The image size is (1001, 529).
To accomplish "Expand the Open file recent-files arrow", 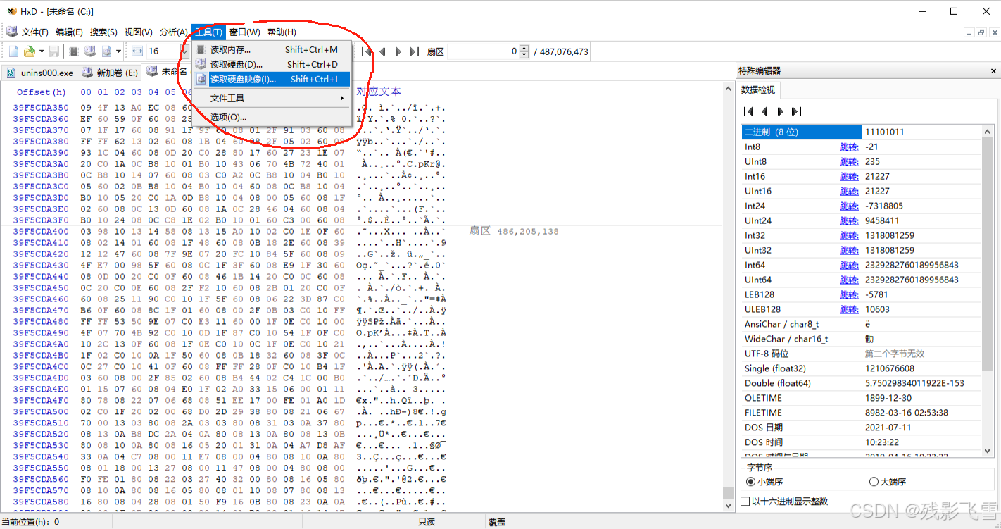I will point(42,51).
